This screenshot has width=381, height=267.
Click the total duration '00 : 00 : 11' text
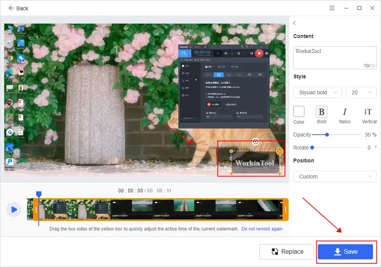point(159,191)
